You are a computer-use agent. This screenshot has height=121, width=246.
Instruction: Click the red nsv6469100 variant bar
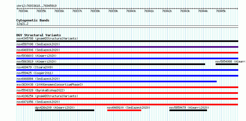click(x=124, y=110)
